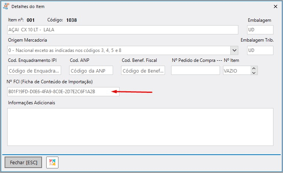This screenshot has width=283, height=173.
Task: Click the item number 001 text
Action: click(x=31, y=20)
